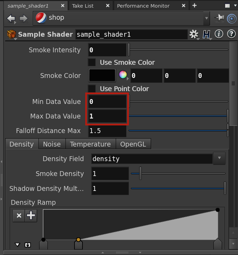Add a new pane tab with plus
Image resolution: width=238 pixels, height=255 pixels.
click(x=194, y=6)
